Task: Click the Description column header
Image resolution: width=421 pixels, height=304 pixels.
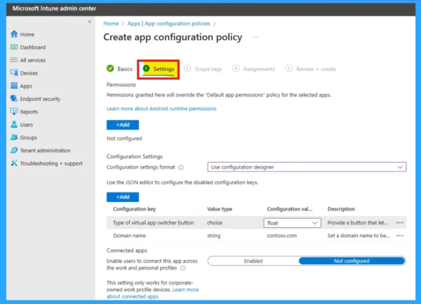Action: [341, 209]
